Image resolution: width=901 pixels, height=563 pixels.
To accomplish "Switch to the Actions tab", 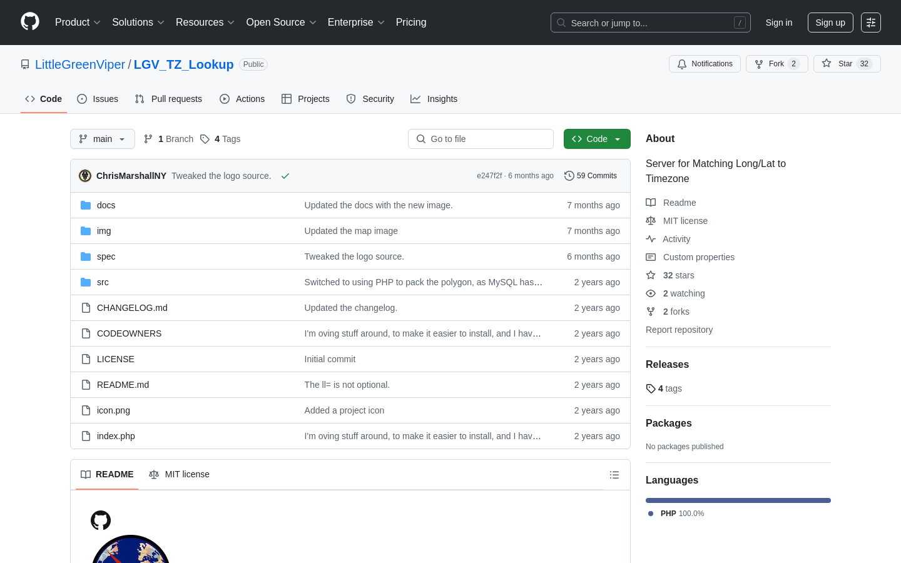I will click(x=242, y=99).
